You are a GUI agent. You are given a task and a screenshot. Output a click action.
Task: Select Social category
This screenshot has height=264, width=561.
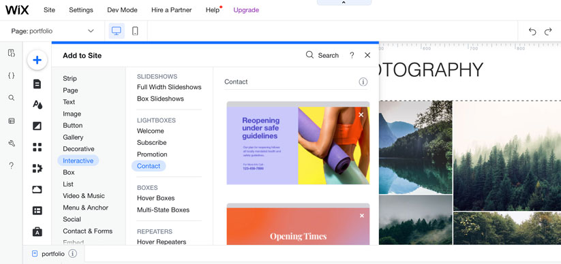pos(72,219)
